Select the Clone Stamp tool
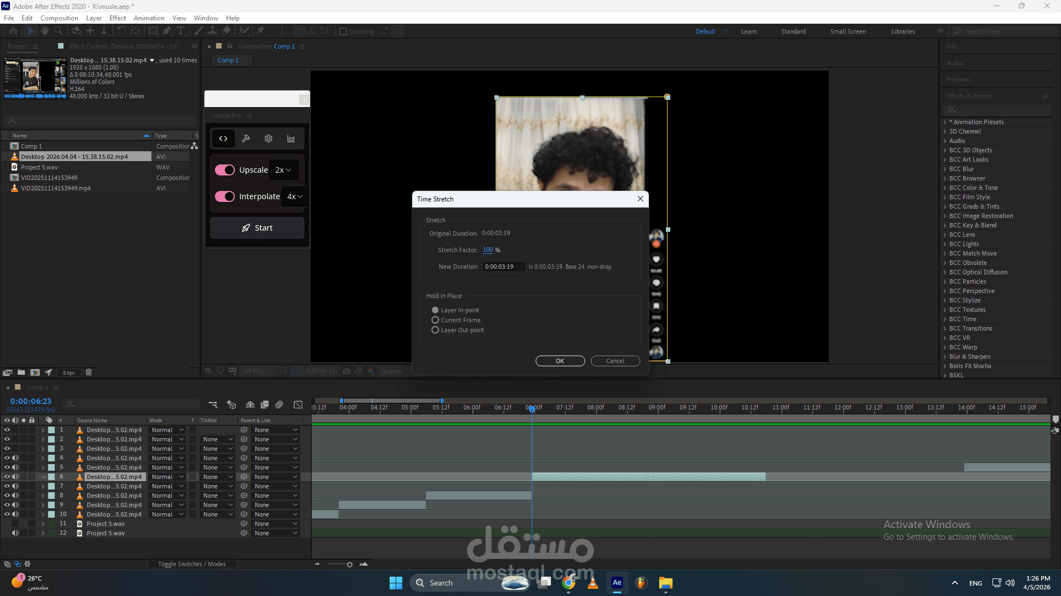This screenshot has width=1061, height=596. [x=212, y=31]
